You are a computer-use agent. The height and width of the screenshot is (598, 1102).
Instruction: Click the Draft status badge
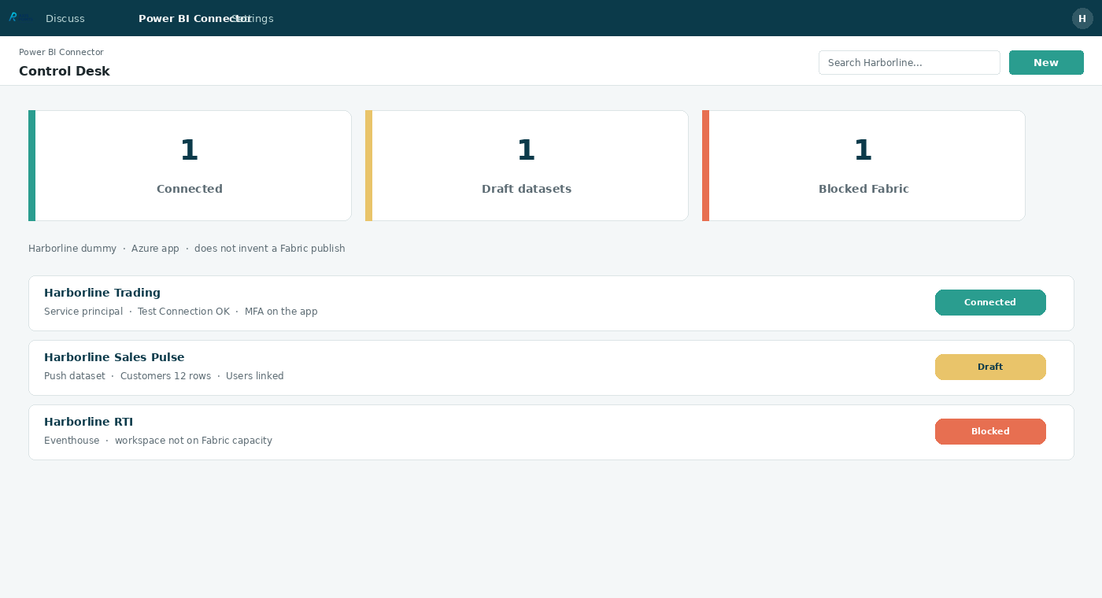[990, 367]
